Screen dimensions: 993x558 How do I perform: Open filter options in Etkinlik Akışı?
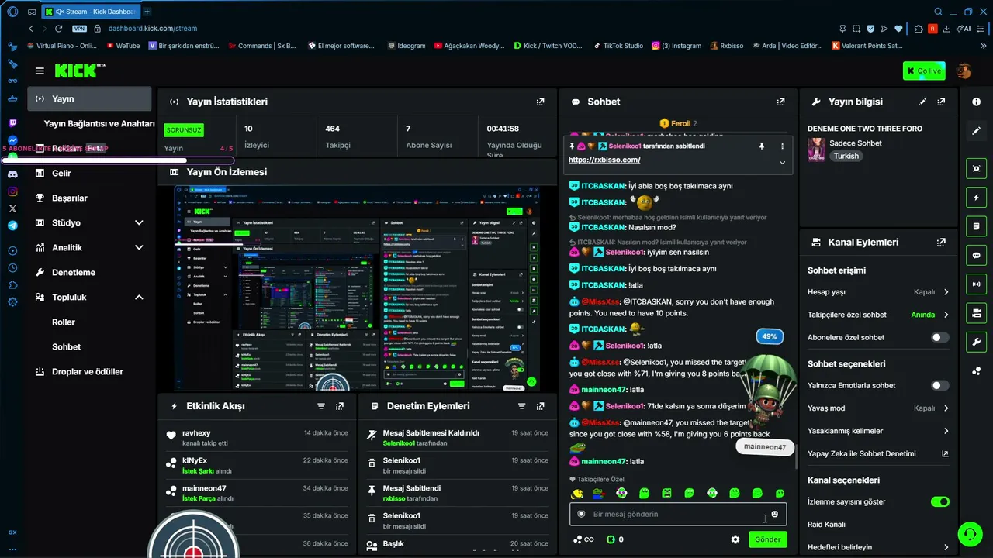(x=321, y=406)
